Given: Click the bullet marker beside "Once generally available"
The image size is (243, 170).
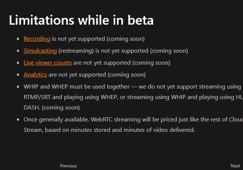Looking at the screenshot, I should (18, 120).
